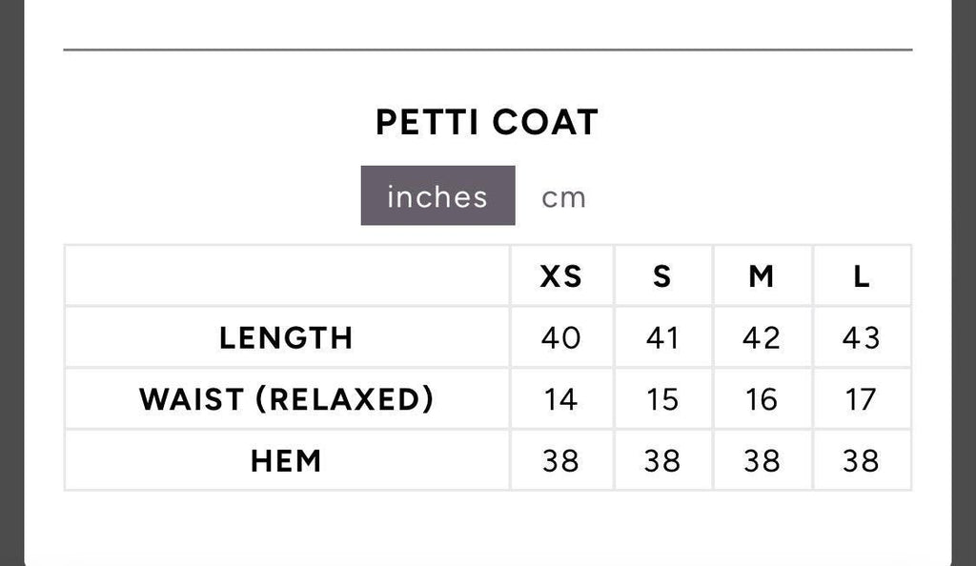Click the HEM row label
Image resolution: width=976 pixels, height=566 pixels.
pyautogui.click(x=286, y=461)
